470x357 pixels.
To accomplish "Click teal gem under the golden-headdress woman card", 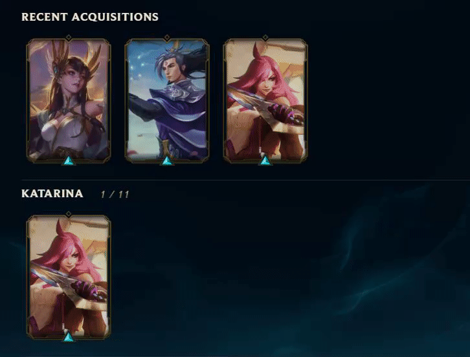I will click(69, 161).
